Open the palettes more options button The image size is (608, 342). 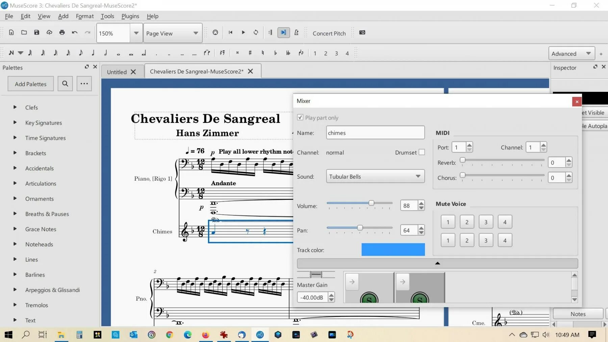pyautogui.click(x=84, y=84)
